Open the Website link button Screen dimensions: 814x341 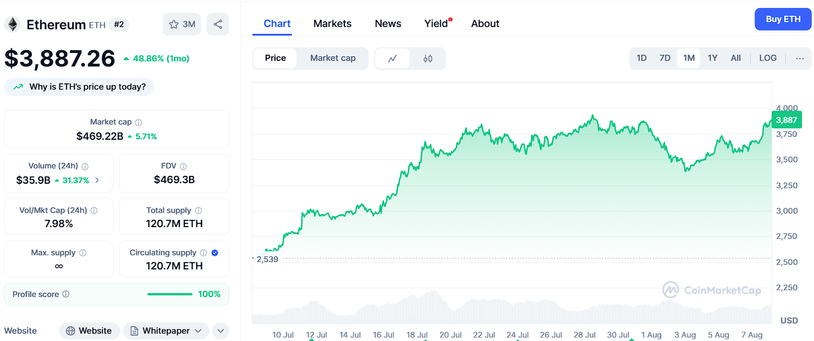(89, 331)
